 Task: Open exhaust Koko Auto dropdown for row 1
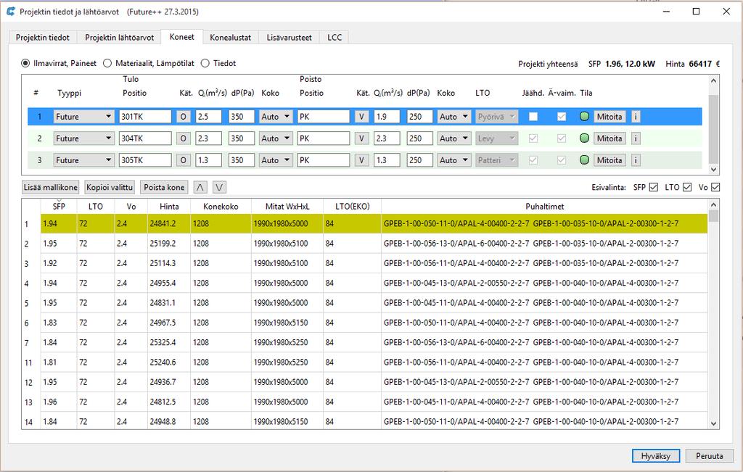click(454, 117)
